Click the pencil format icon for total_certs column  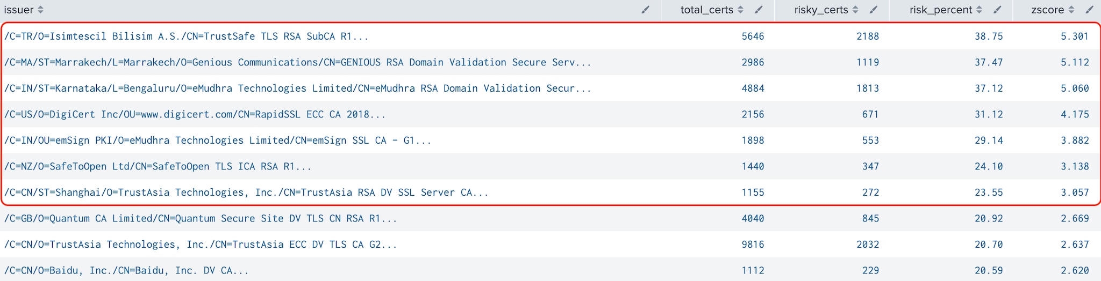point(759,10)
